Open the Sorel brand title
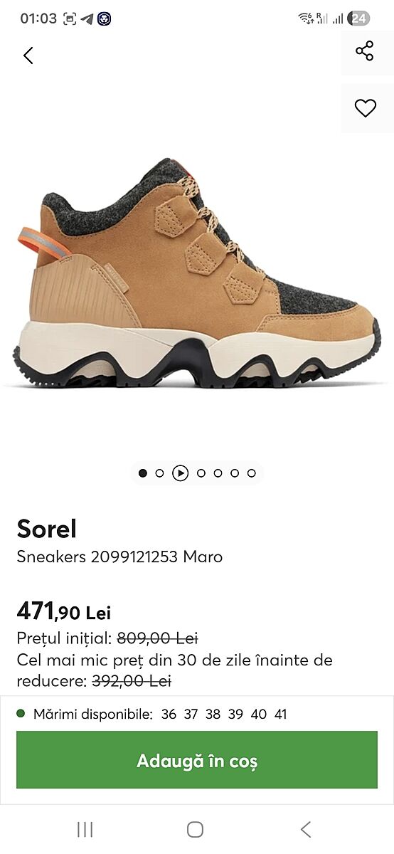The image size is (394, 854). point(46,529)
